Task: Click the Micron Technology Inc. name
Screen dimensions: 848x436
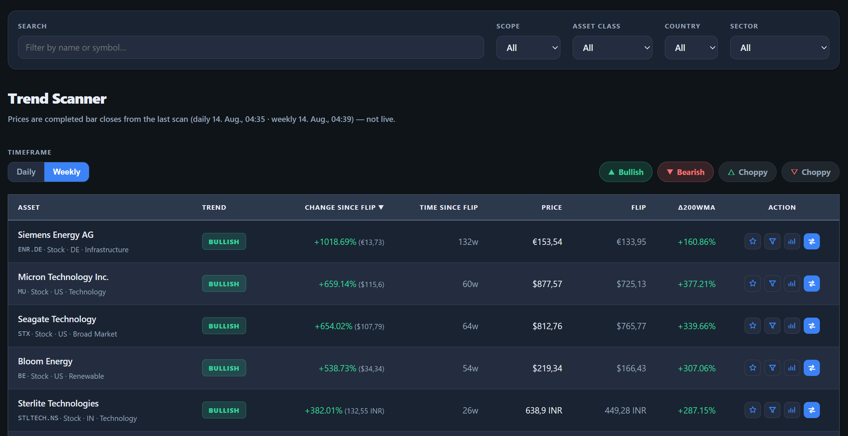Action: (x=63, y=277)
